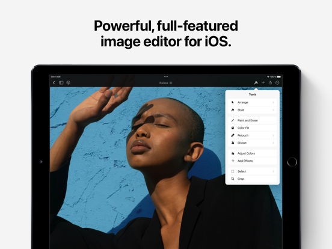This screenshot has height=249, width=332.
Task: Expand the Style submenu chevron
Action: 273,110
